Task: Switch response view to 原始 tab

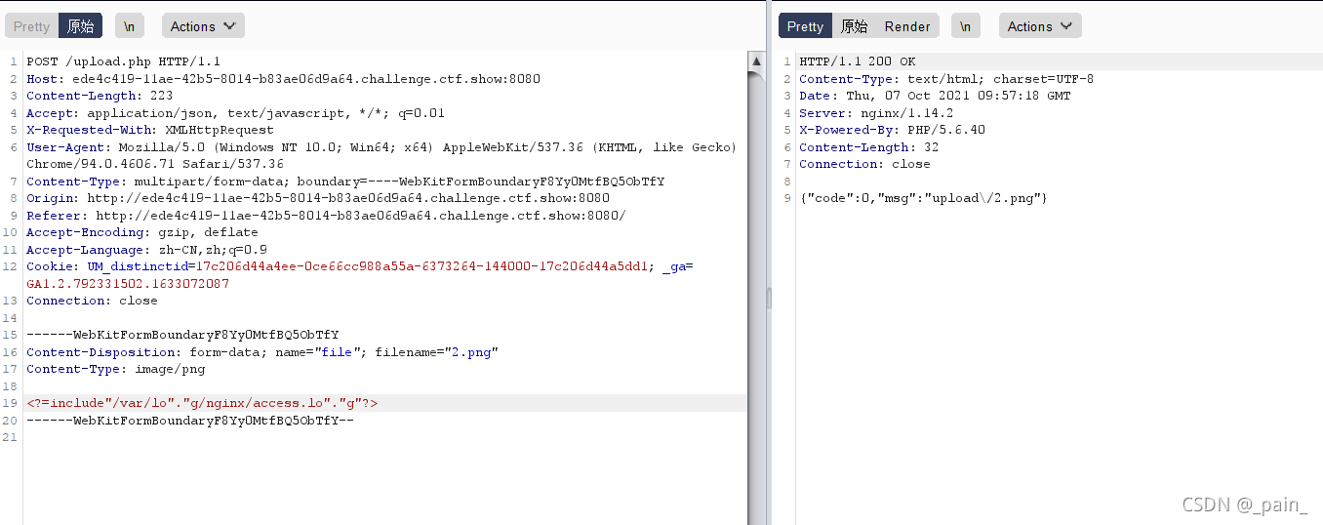Action: 854,26
